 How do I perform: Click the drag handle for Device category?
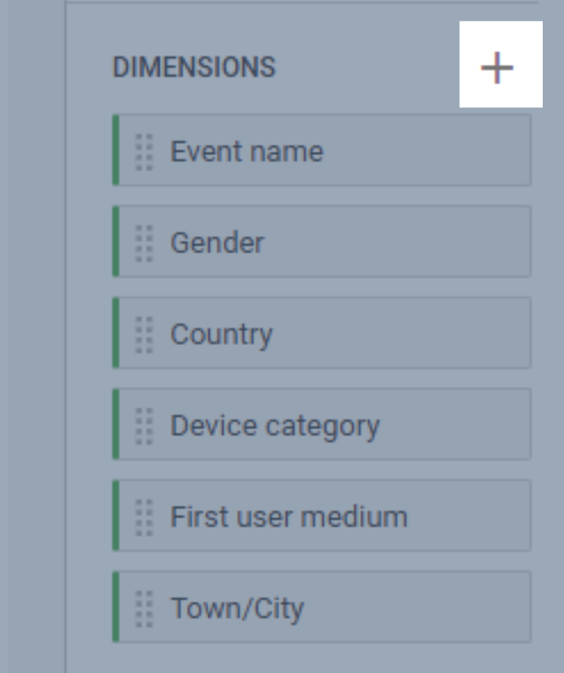(x=144, y=426)
